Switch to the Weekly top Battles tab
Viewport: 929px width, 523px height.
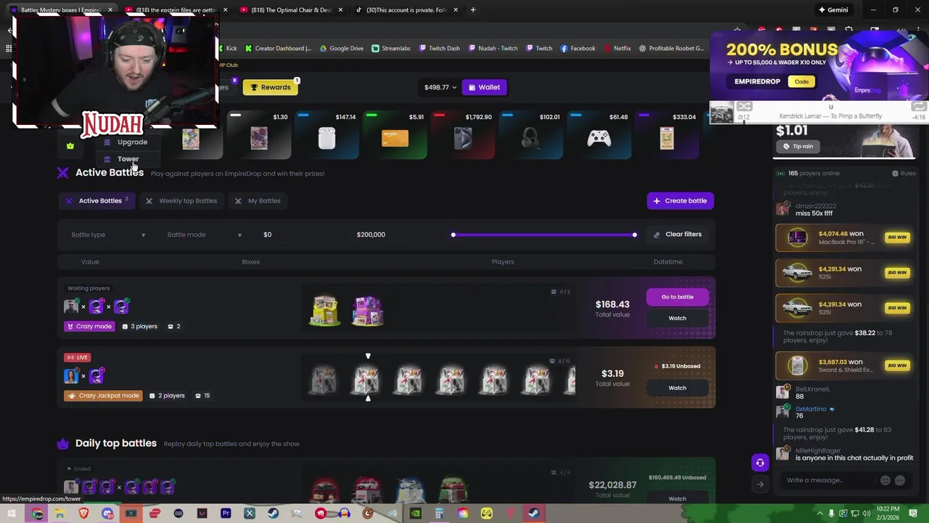click(x=181, y=200)
